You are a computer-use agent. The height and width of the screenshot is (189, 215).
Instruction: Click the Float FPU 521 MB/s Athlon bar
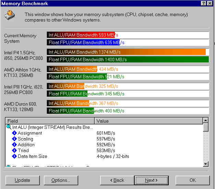click(77, 77)
